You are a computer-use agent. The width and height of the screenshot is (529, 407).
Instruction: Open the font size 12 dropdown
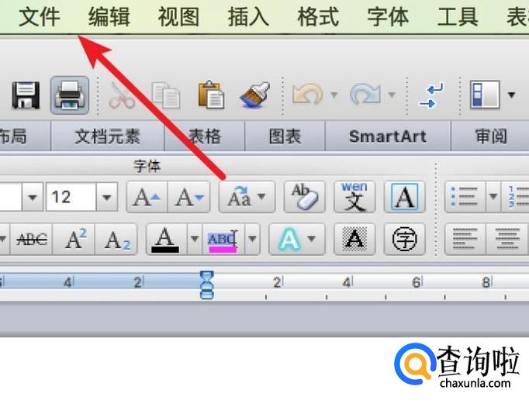coord(107,197)
